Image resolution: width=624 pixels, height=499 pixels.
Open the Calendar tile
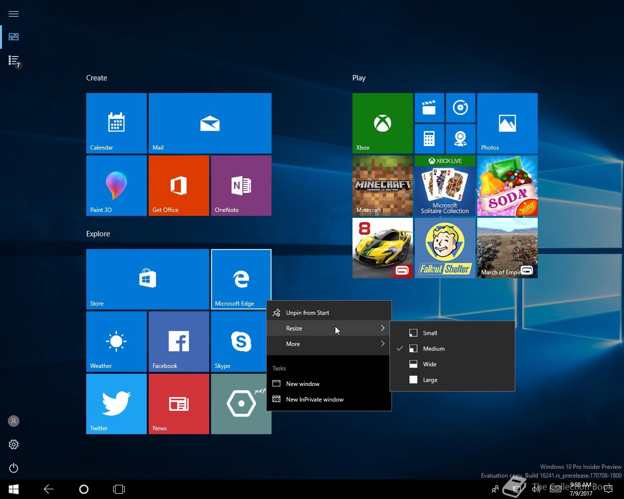click(117, 123)
